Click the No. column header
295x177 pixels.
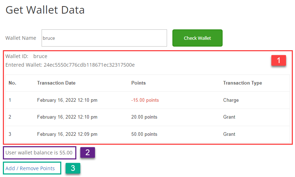(13, 83)
